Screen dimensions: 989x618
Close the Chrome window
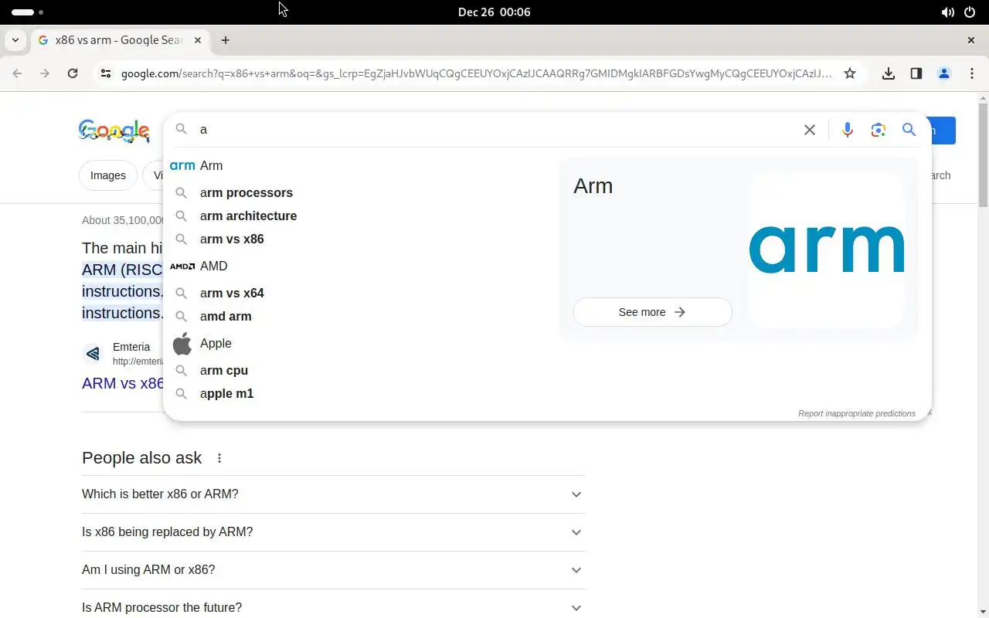tap(971, 40)
